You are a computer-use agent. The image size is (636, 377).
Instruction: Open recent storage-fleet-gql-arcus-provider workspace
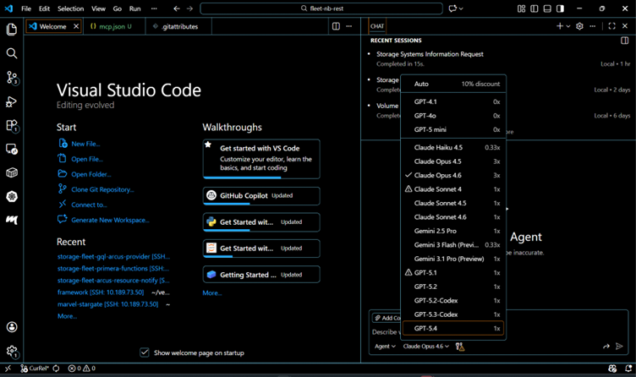click(x=113, y=257)
